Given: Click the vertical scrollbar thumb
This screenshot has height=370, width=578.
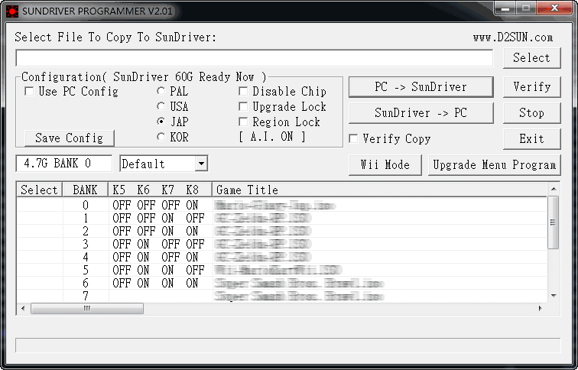Looking at the screenshot, I should [554, 222].
